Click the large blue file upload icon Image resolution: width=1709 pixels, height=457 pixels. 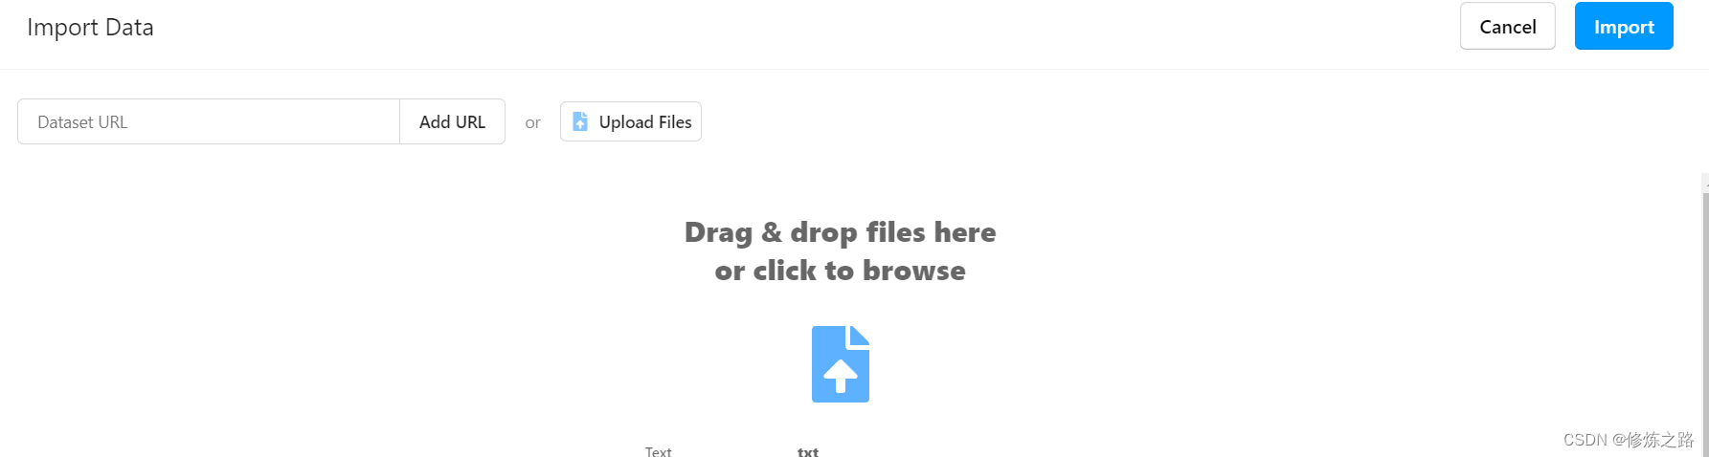pos(841,364)
